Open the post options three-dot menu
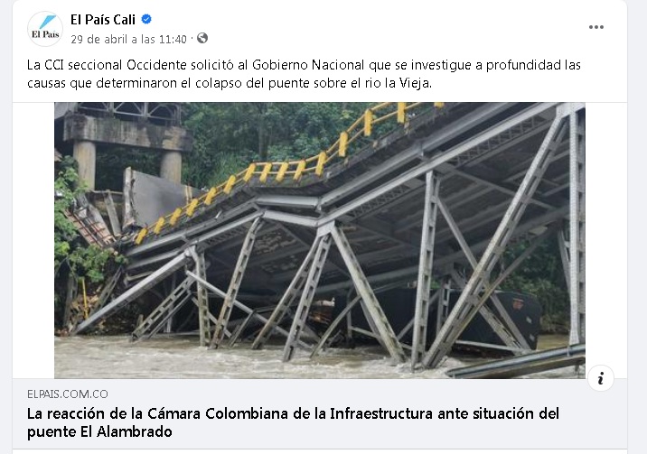The width and height of the screenshot is (647, 454). coord(595,27)
